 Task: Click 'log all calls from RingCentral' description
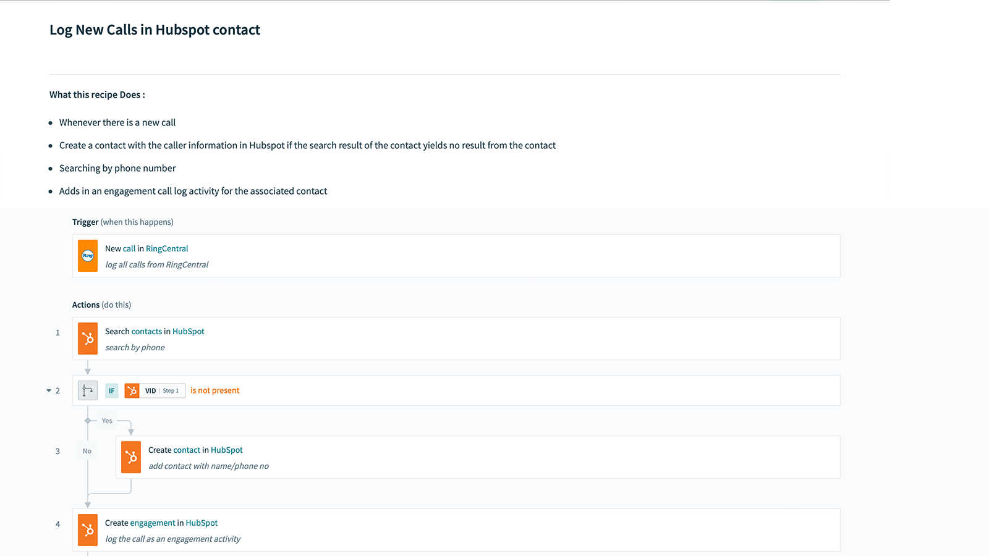click(x=157, y=264)
